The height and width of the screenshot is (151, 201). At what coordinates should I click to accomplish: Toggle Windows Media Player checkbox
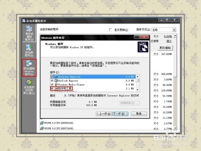pyautogui.click(x=52, y=85)
